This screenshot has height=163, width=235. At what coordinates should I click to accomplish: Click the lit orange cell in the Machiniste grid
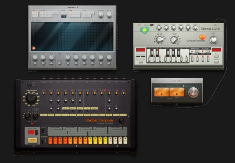[34, 48]
